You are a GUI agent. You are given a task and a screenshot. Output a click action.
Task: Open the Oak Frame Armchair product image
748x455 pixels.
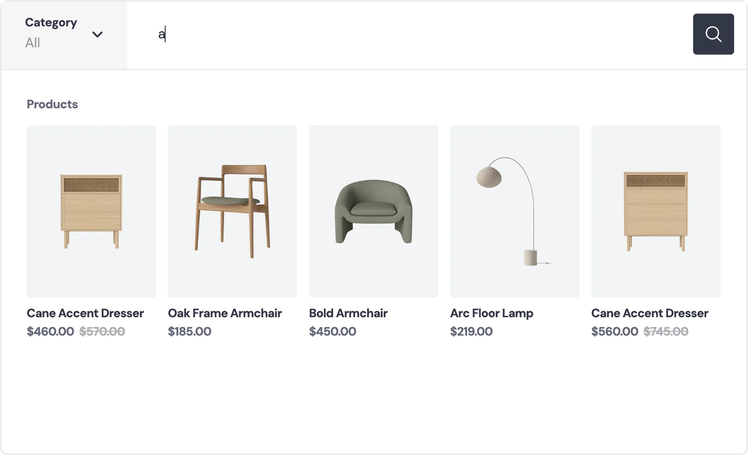[x=232, y=211]
